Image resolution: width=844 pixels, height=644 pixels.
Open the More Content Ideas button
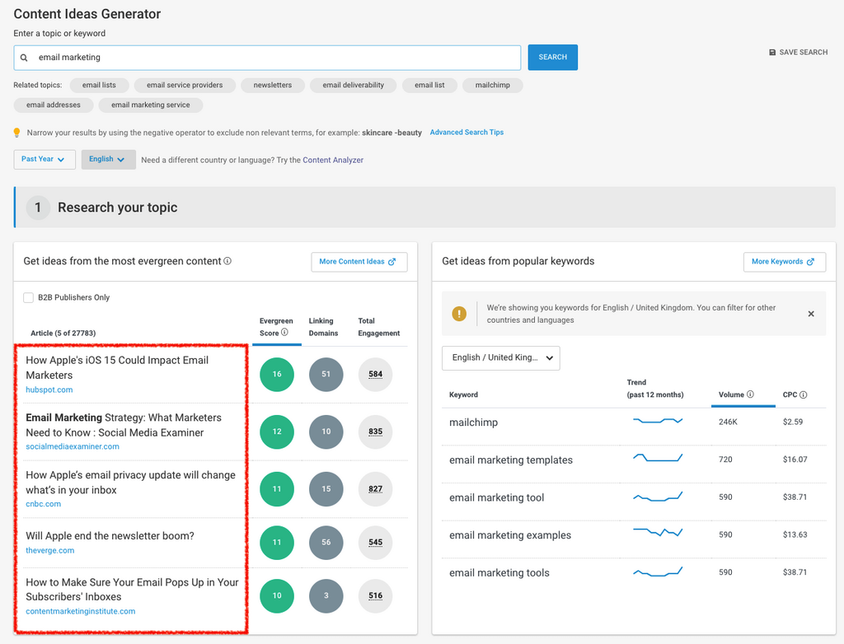pos(359,262)
